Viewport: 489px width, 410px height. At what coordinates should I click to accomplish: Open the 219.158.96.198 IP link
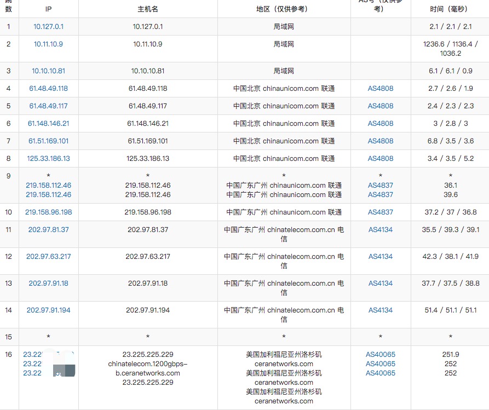point(48,212)
